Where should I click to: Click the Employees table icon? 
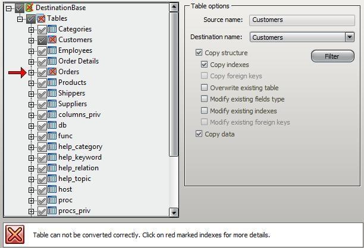(x=52, y=50)
